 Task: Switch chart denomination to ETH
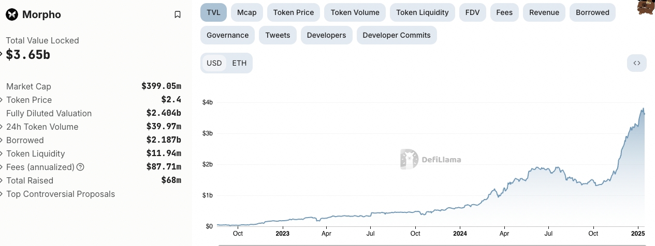(x=239, y=63)
